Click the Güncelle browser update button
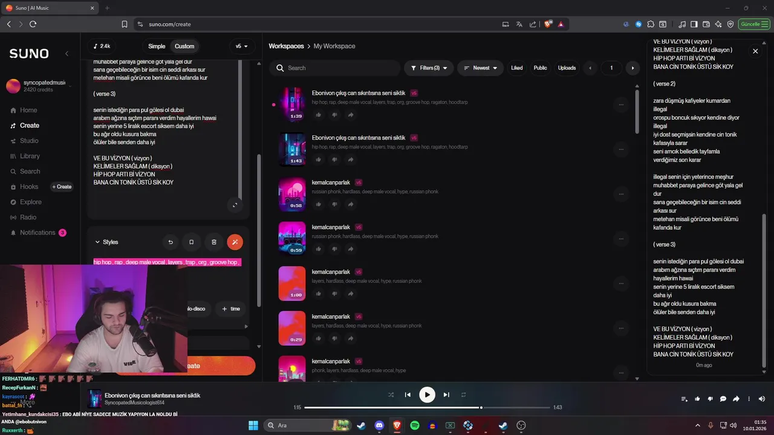The width and height of the screenshot is (774, 435). point(755,24)
